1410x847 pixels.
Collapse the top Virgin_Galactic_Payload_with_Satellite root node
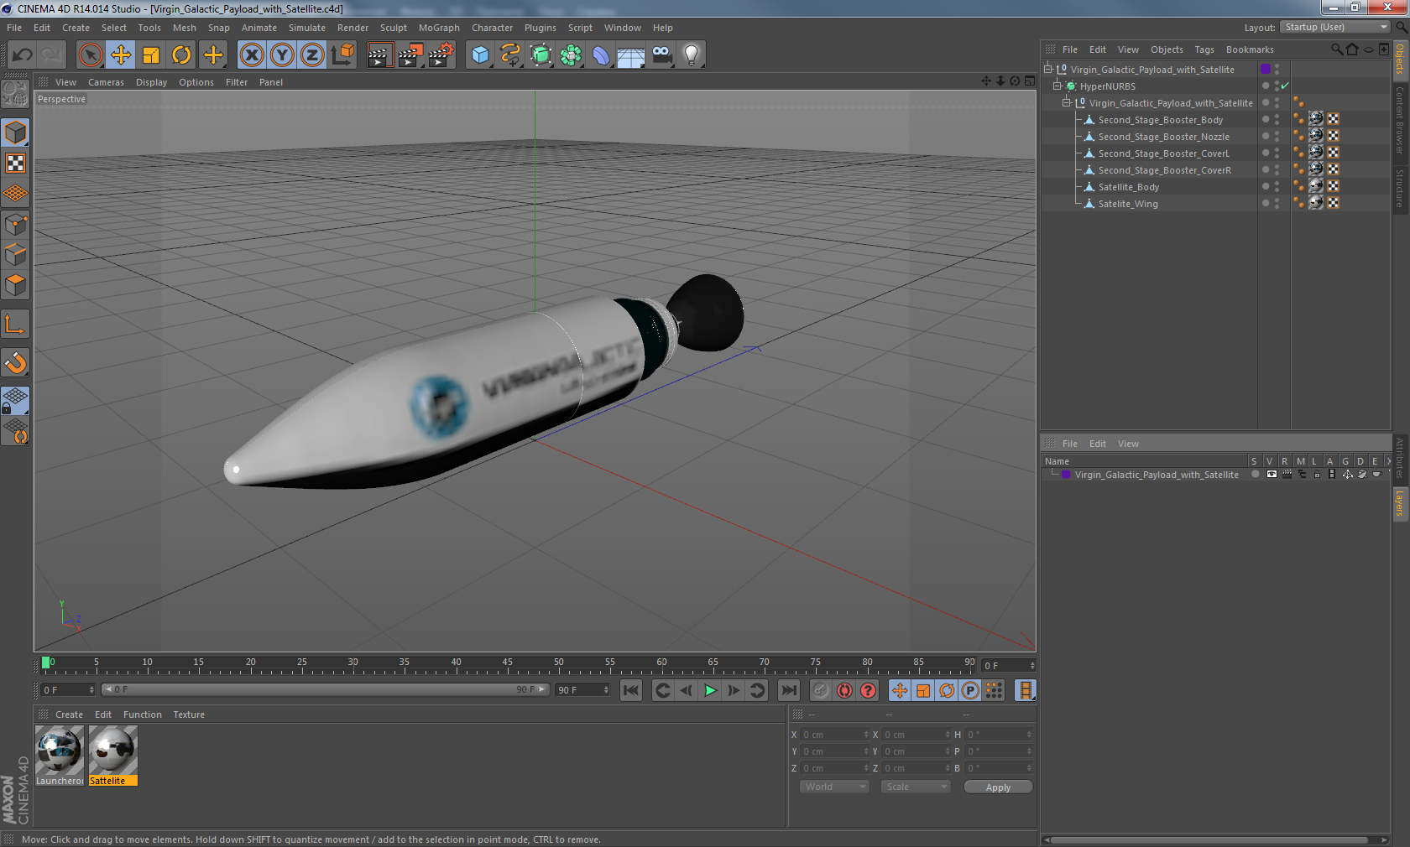tap(1048, 69)
